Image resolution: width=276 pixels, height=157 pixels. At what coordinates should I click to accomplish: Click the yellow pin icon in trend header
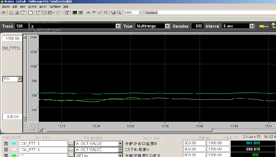click(x=264, y=27)
